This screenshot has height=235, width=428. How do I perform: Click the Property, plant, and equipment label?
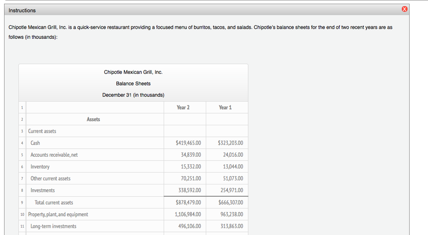[58, 215]
